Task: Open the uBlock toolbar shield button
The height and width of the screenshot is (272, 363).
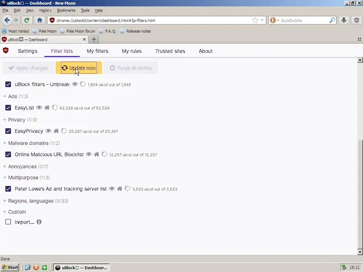Action: click(x=357, y=20)
